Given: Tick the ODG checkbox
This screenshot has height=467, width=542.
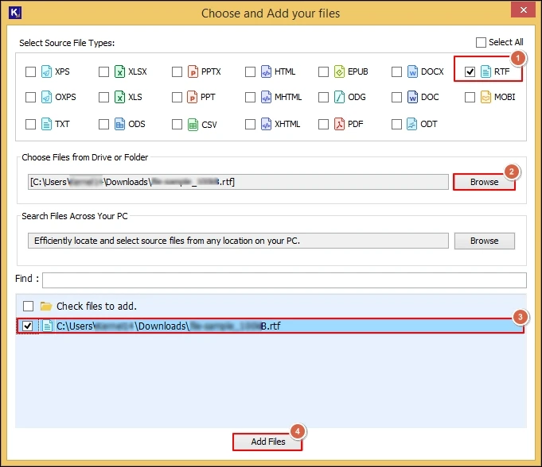Looking at the screenshot, I should pyautogui.click(x=324, y=97).
